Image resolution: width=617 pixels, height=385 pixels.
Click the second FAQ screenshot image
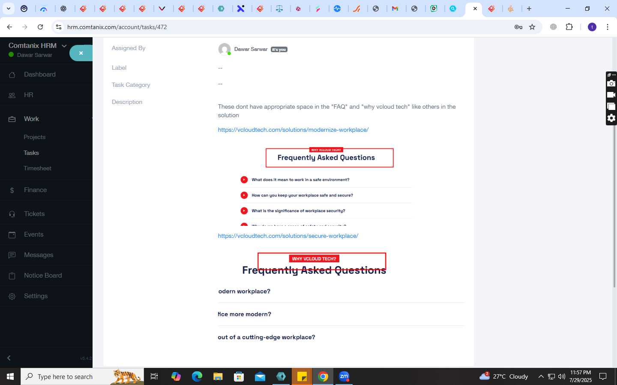[x=341, y=298]
